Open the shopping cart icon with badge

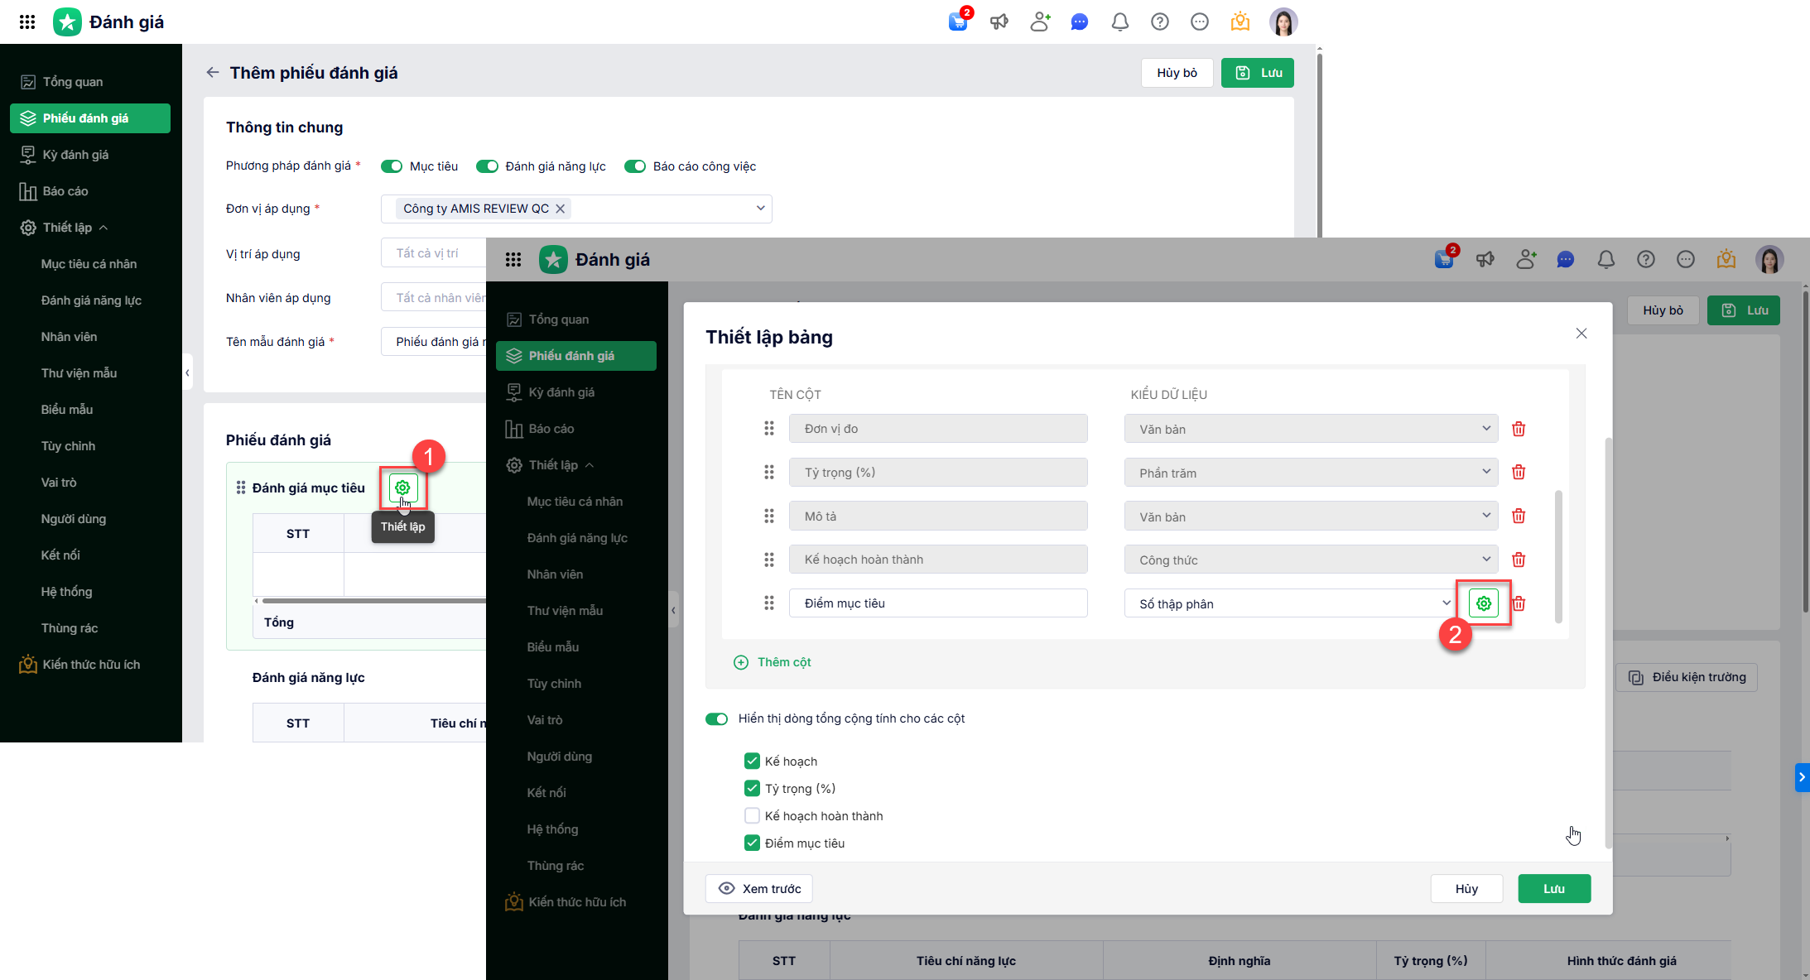tap(958, 22)
